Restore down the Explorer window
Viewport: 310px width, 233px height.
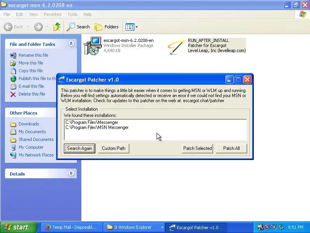pos(296,5)
